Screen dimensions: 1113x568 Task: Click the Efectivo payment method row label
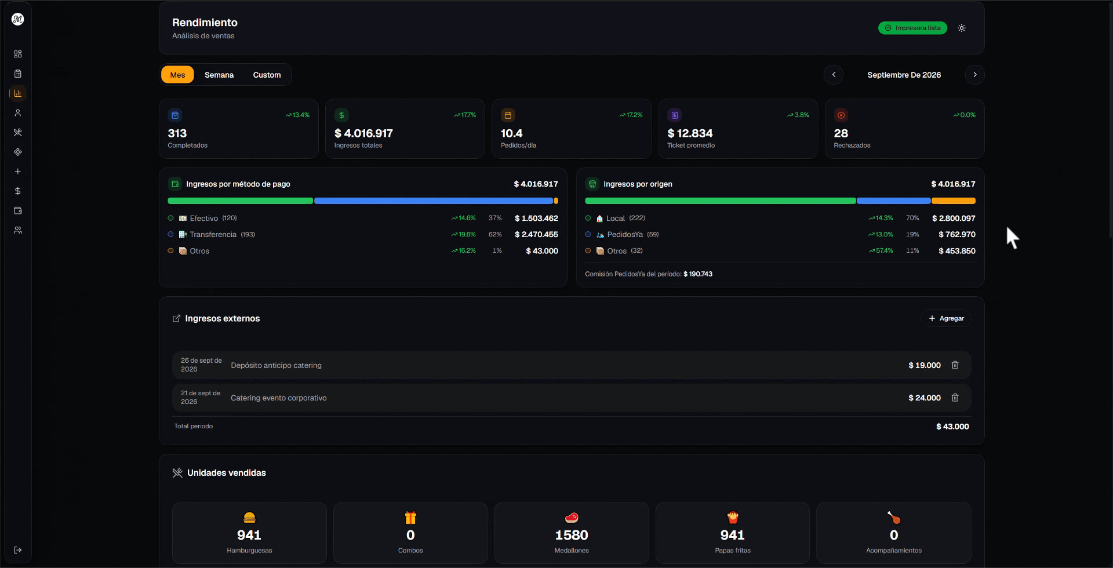click(x=204, y=219)
